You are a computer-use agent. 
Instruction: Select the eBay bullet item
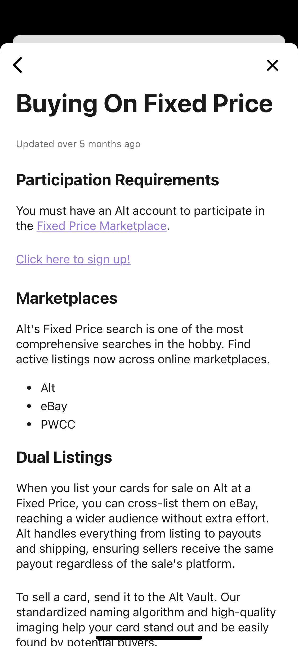click(x=54, y=406)
